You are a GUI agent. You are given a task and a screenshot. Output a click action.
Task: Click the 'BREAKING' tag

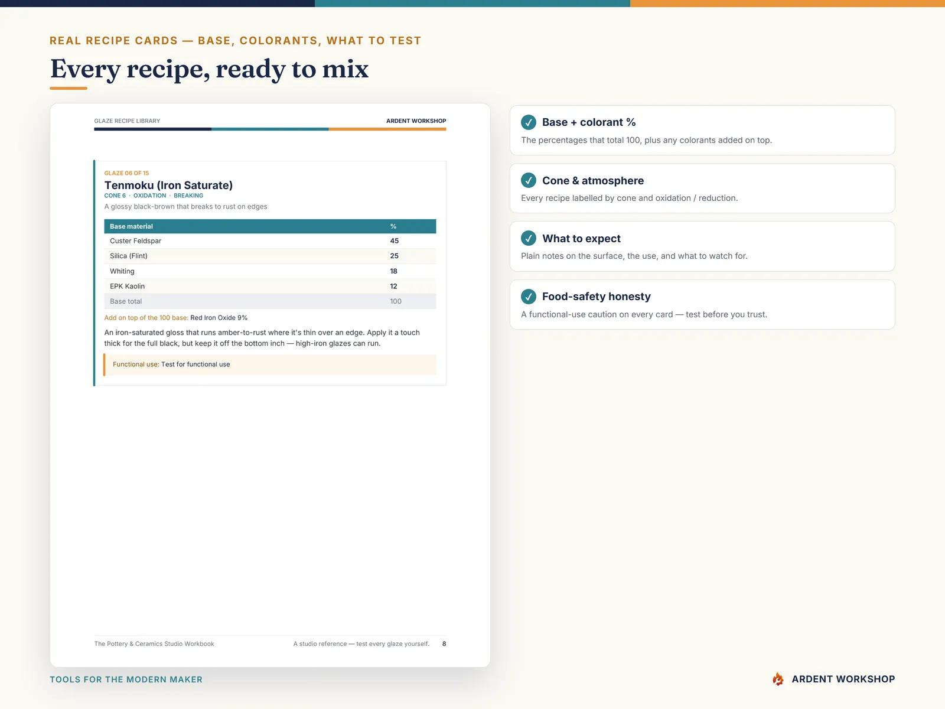(188, 196)
